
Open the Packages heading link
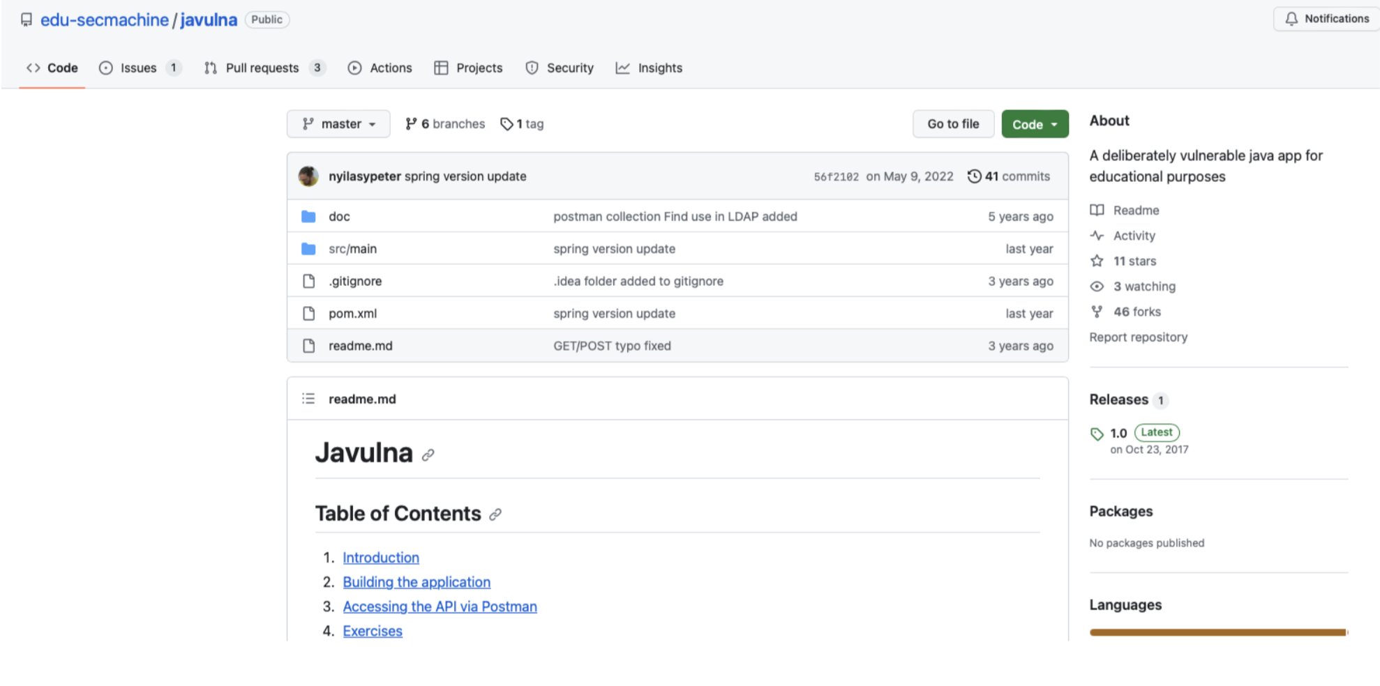1120,511
